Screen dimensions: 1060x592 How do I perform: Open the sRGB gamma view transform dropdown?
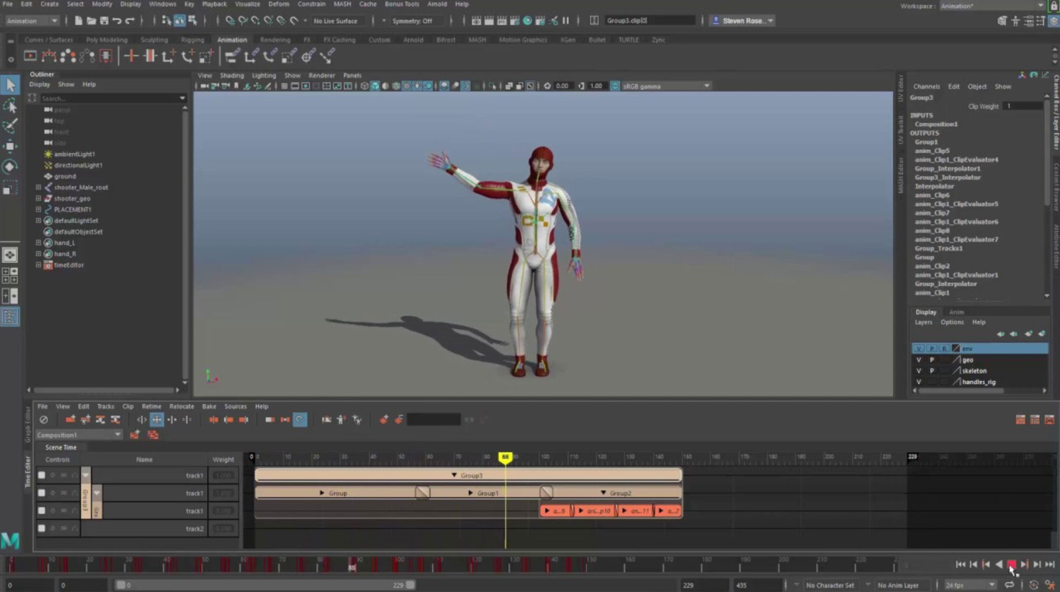pyautogui.click(x=666, y=86)
